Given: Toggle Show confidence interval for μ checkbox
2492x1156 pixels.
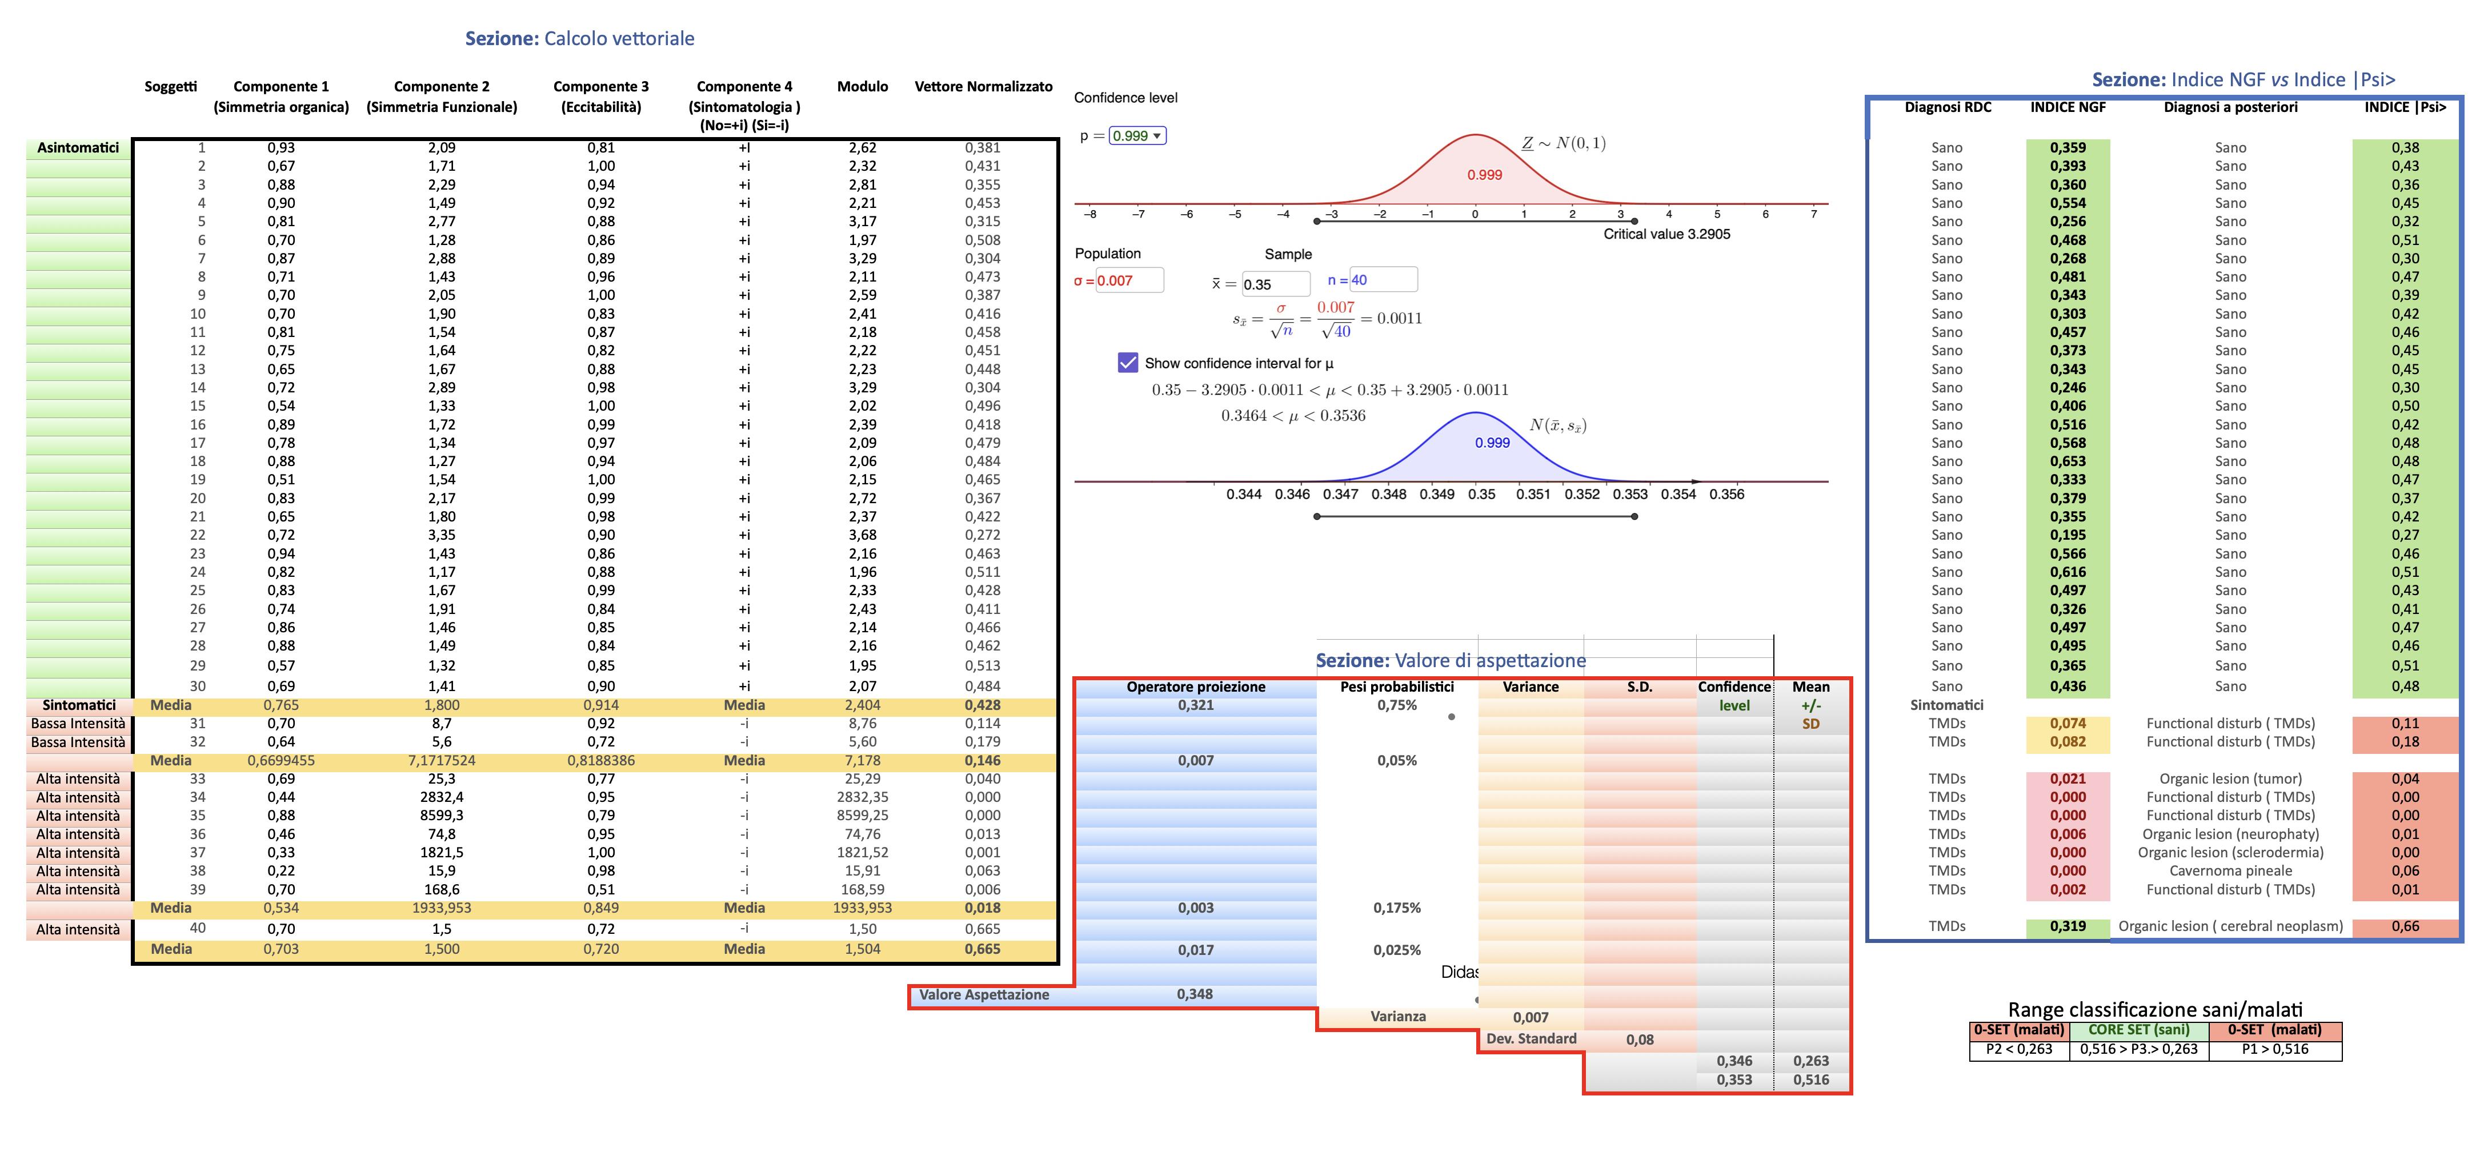Looking at the screenshot, I should [x=1127, y=363].
